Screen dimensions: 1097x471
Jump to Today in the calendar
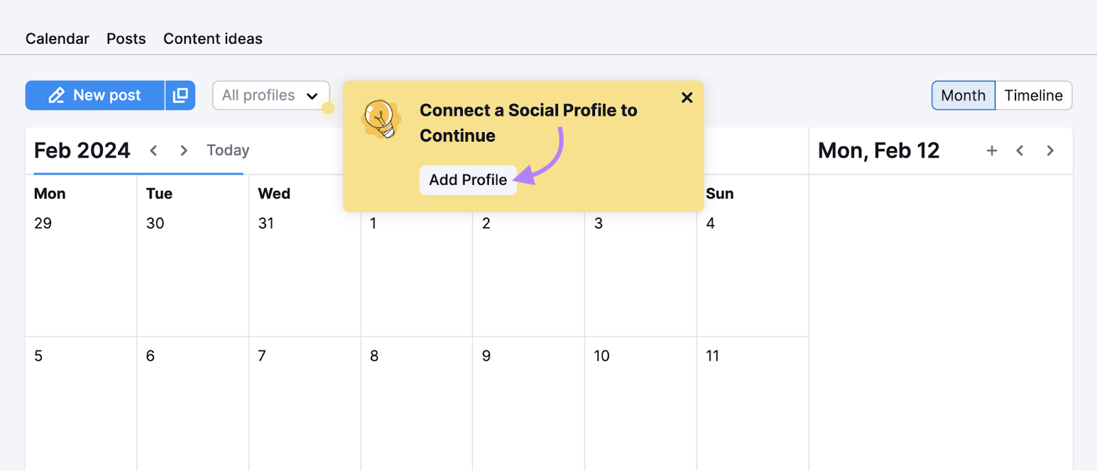click(227, 151)
